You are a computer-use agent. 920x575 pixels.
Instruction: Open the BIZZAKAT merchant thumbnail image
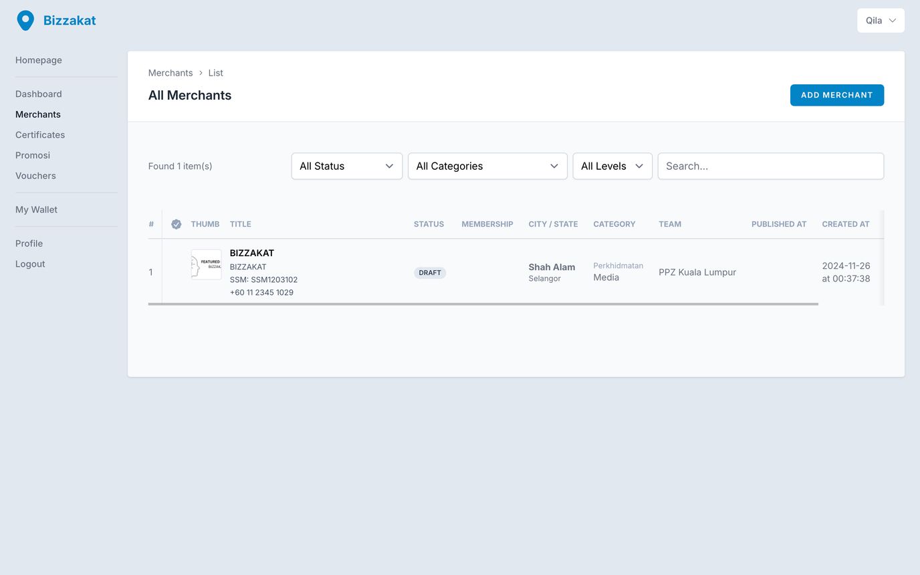206,265
